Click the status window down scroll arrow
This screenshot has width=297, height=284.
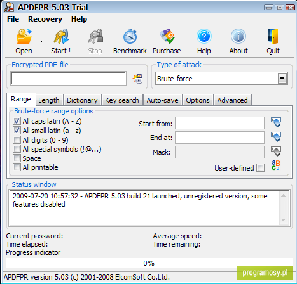(x=283, y=220)
